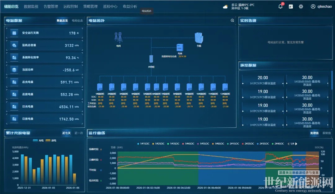Open settings via the gear icon
This screenshot has width=335, height=194.
tap(301, 7)
